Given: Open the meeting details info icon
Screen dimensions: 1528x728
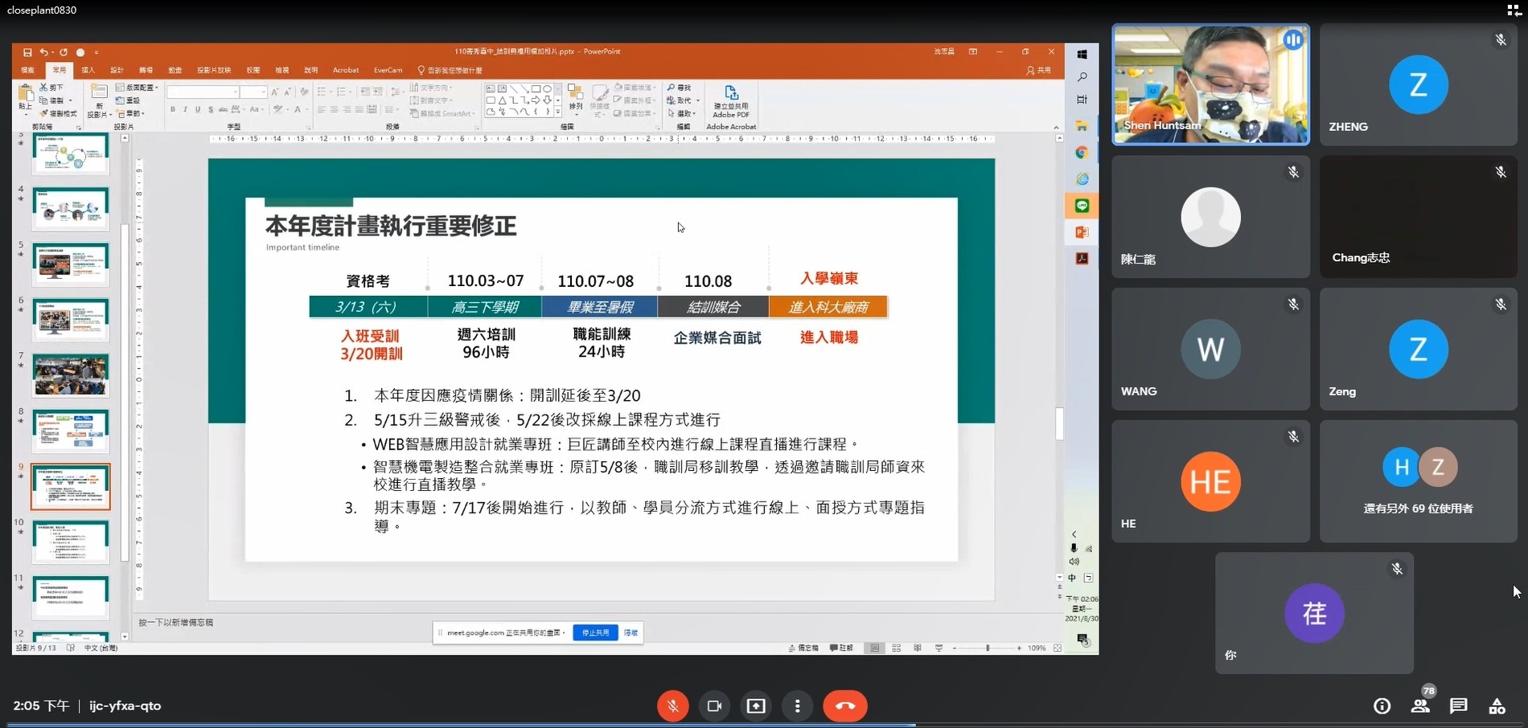Looking at the screenshot, I should (1382, 706).
